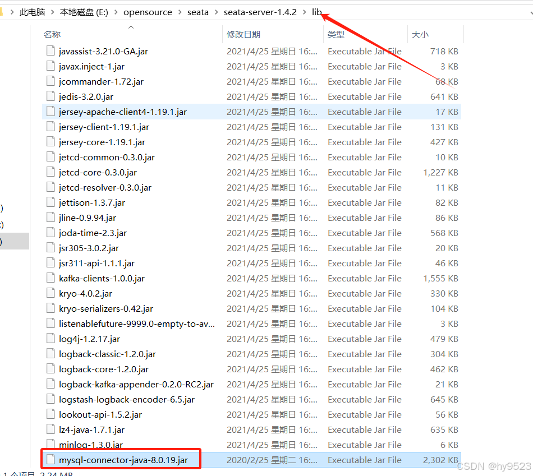This screenshot has width=533, height=476.
Task: Click the 1,555 KB size cell
Action: [440, 278]
